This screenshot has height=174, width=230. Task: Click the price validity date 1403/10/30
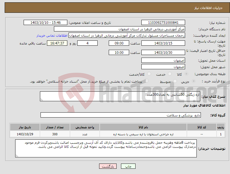[x=163, y=52]
